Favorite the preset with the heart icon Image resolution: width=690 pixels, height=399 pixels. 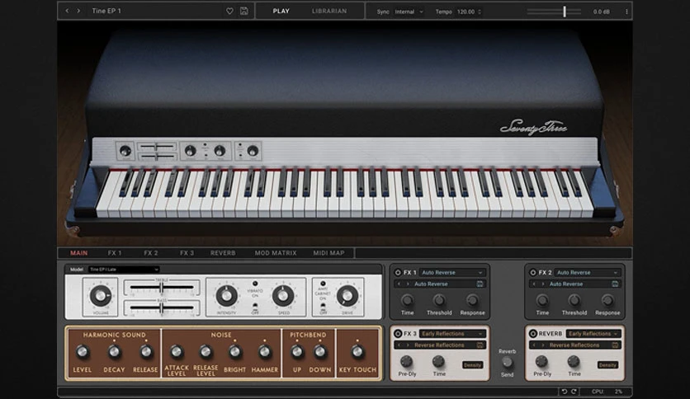point(229,12)
